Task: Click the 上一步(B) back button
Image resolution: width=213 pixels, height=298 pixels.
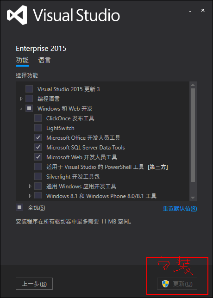Action: 34,284
